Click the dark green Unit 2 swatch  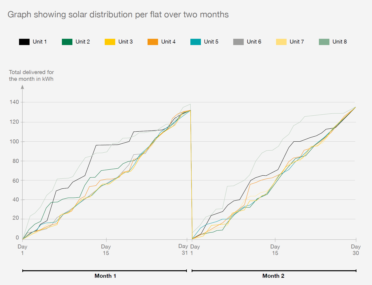pyautogui.click(x=67, y=42)
